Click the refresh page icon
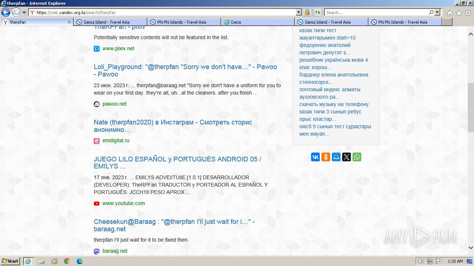Screen dimensions: 474x266 [318, 12]
